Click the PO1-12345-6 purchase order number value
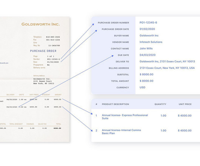Image resolution: width=200 pixels, height=166 pixels. (x=148, y=23)
